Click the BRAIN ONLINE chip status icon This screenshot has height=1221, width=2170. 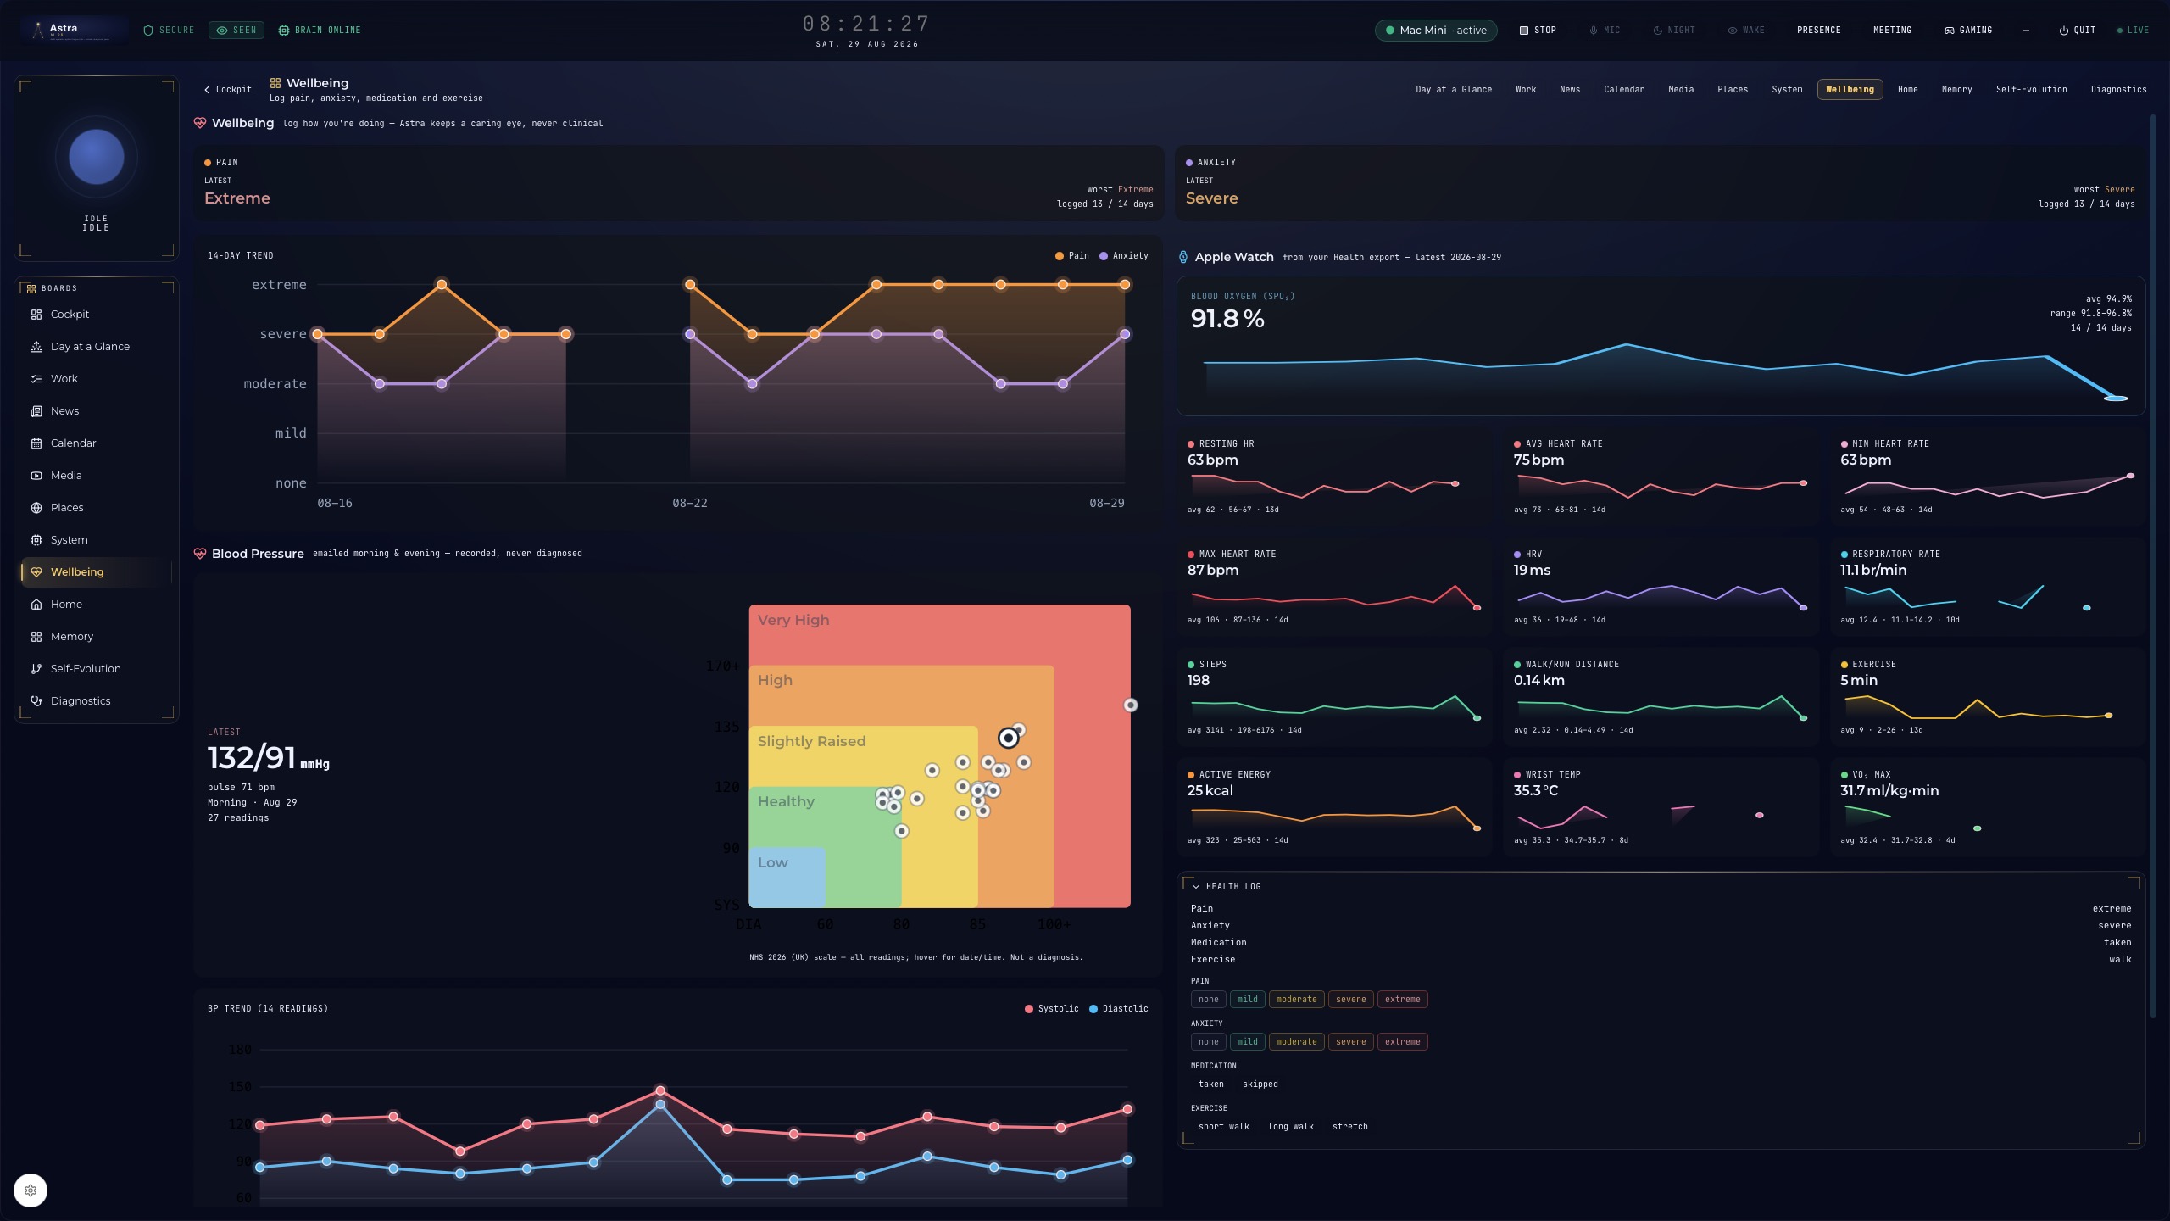(284, 31)
